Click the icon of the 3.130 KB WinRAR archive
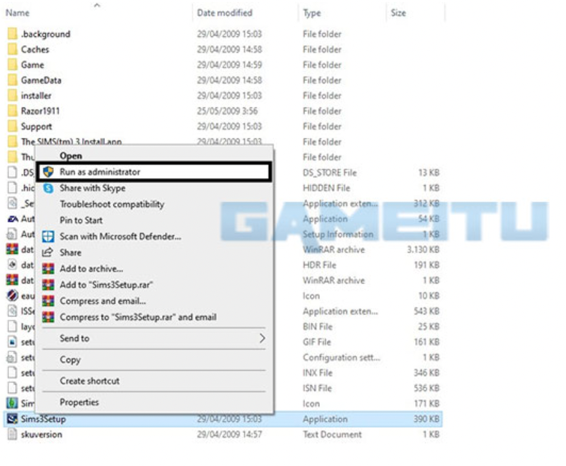Screen dimensions: 566x466 click(12, 249)
